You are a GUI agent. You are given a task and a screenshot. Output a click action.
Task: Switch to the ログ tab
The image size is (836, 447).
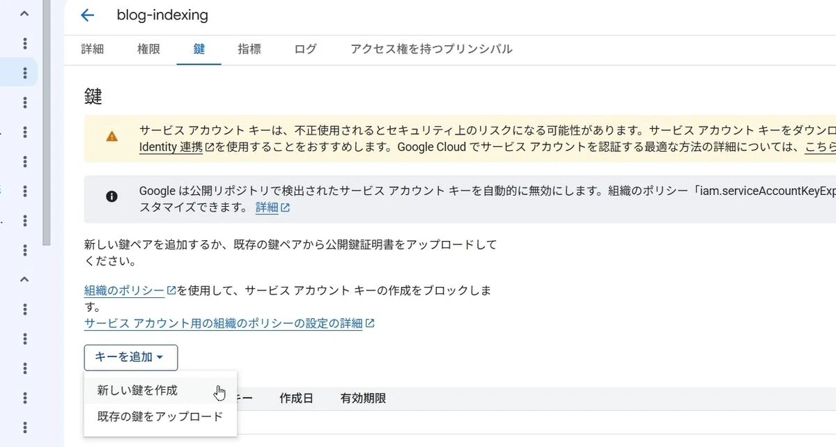tap(305, 49)
